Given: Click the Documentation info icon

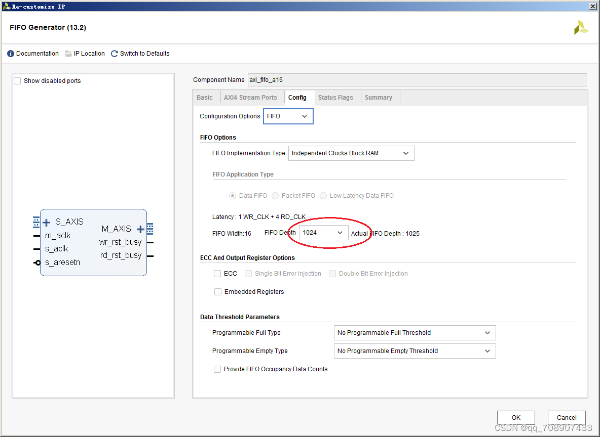Looking at the screenshot, I should [11, 54].
